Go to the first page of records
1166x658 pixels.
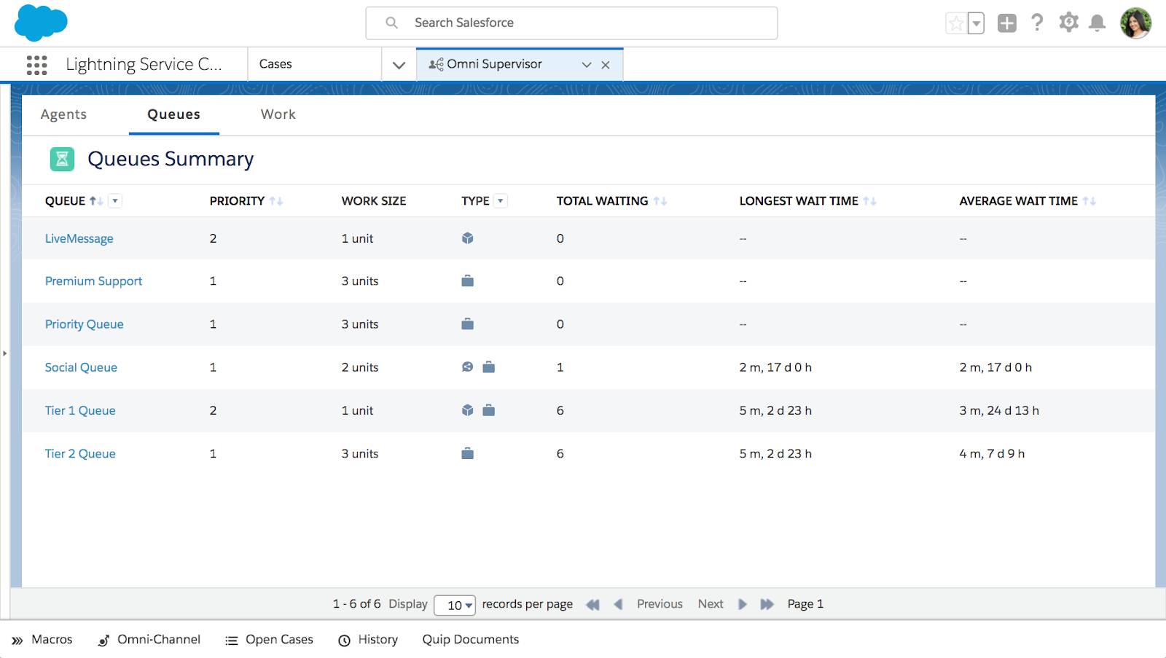593,604
